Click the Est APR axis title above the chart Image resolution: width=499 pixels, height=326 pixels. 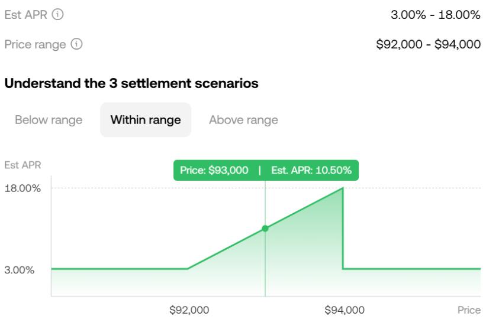point(22,165)
